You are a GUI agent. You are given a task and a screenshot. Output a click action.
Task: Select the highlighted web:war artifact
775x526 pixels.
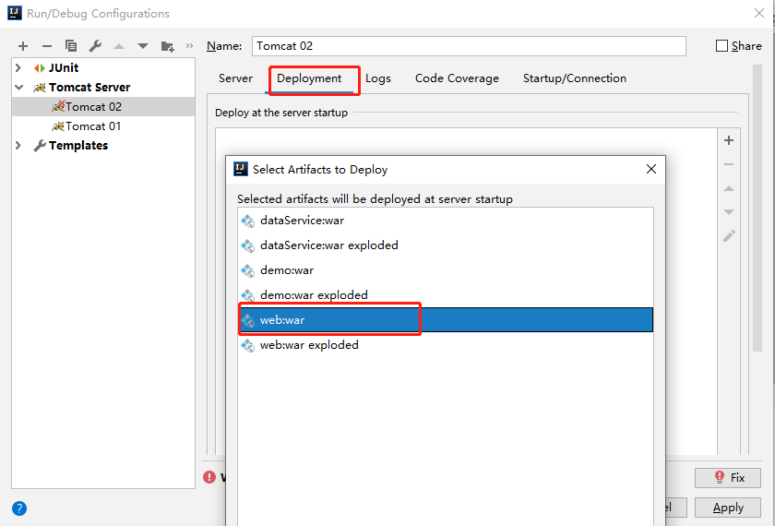[446, 320]
